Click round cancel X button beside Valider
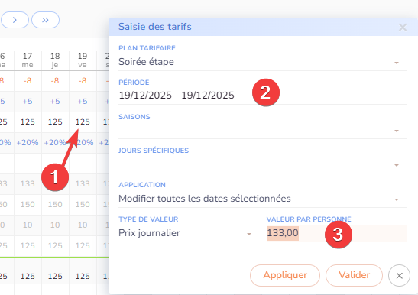Image resolution: width=418 pixels, height=295 pixels. (399, 276)
